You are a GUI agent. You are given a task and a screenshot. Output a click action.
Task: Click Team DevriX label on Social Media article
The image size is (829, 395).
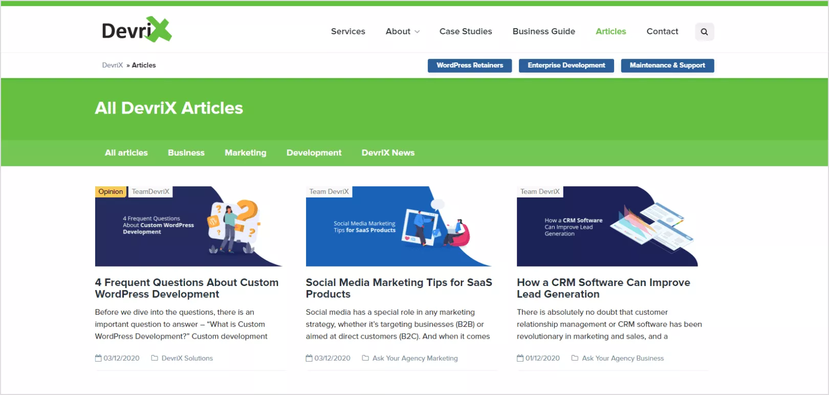329,191
